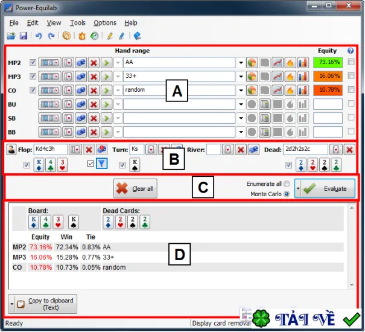
Task: Select Monte Carlo radio button
Action: 287,194
